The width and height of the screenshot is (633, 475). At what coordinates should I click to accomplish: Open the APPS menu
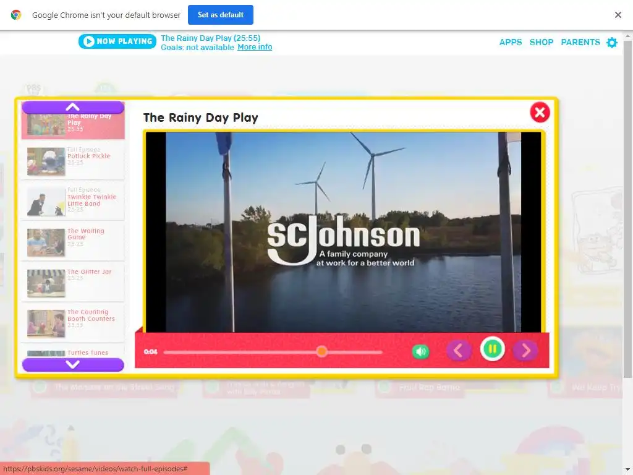(x=510, y=42)
